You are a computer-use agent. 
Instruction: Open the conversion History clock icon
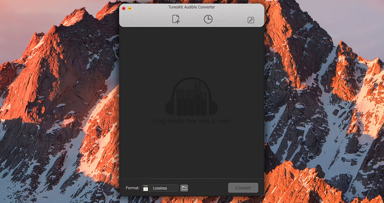[x=208, y=19]
